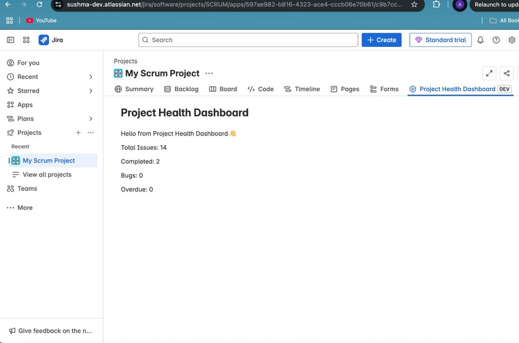Screen dimensions: 519x343
Task: Open more options ellipsis beside Projects
Action: pos(91,132)
